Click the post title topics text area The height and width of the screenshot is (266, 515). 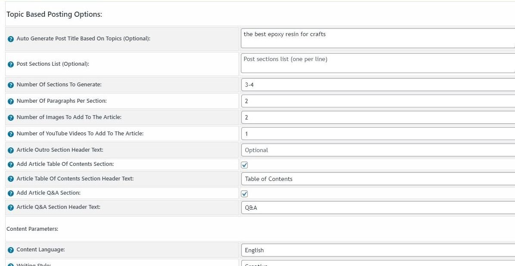point(378,38)
